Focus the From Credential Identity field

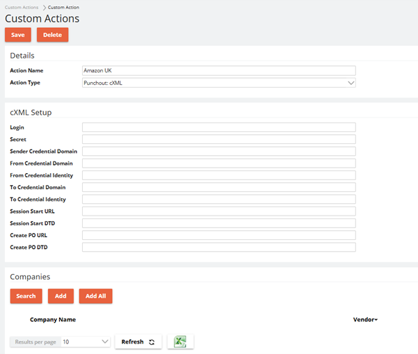[x=218, y=175]
